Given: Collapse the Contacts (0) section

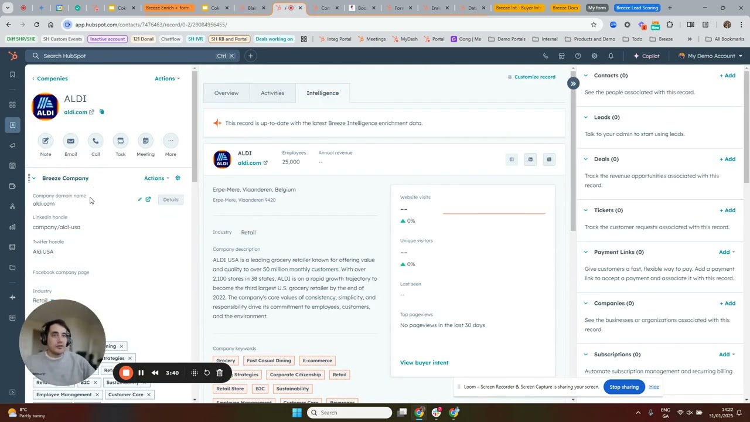Looking at the screenshot, I should [585, 76].
